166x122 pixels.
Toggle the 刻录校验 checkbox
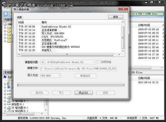pyautogui.click(x=99, y=62)
